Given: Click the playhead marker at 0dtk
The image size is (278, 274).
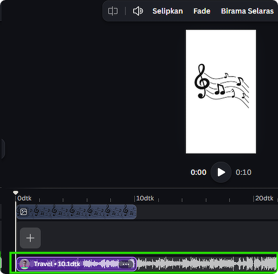Looking at the screenshot, I should (x=16, y=192).
